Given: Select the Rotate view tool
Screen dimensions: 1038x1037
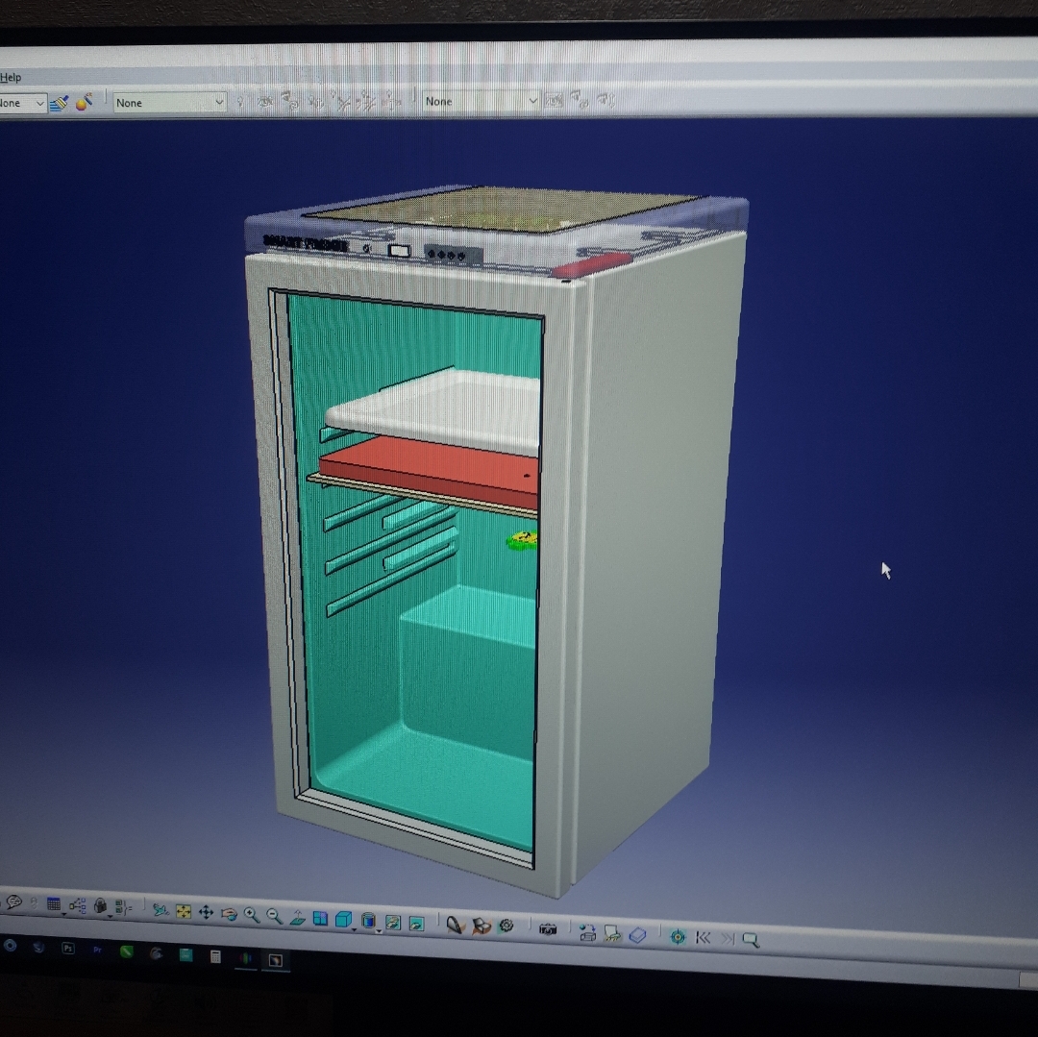Looking at the screenshot, I should (229, 914).
